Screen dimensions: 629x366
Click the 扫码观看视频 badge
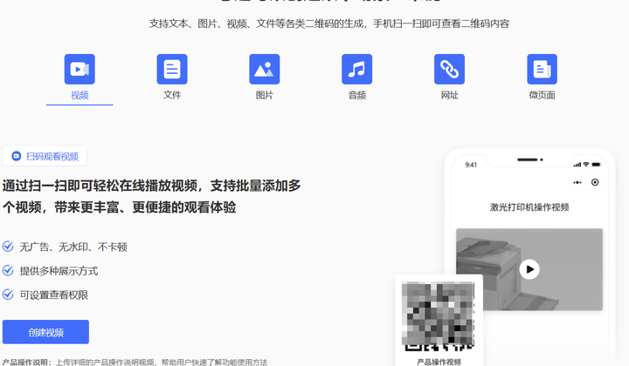click(45, 157)
